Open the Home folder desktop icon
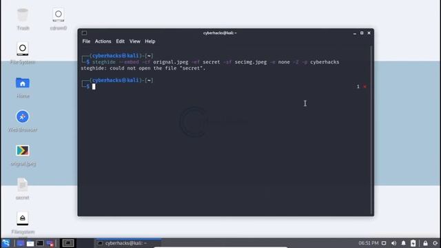 23,87
